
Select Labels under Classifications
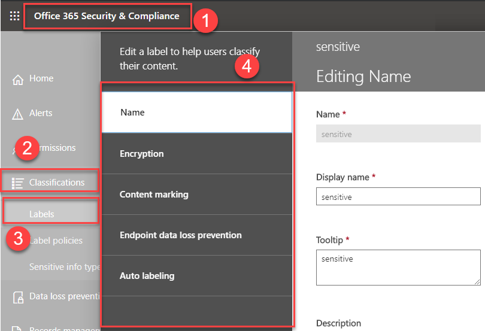tap(42, 214)
